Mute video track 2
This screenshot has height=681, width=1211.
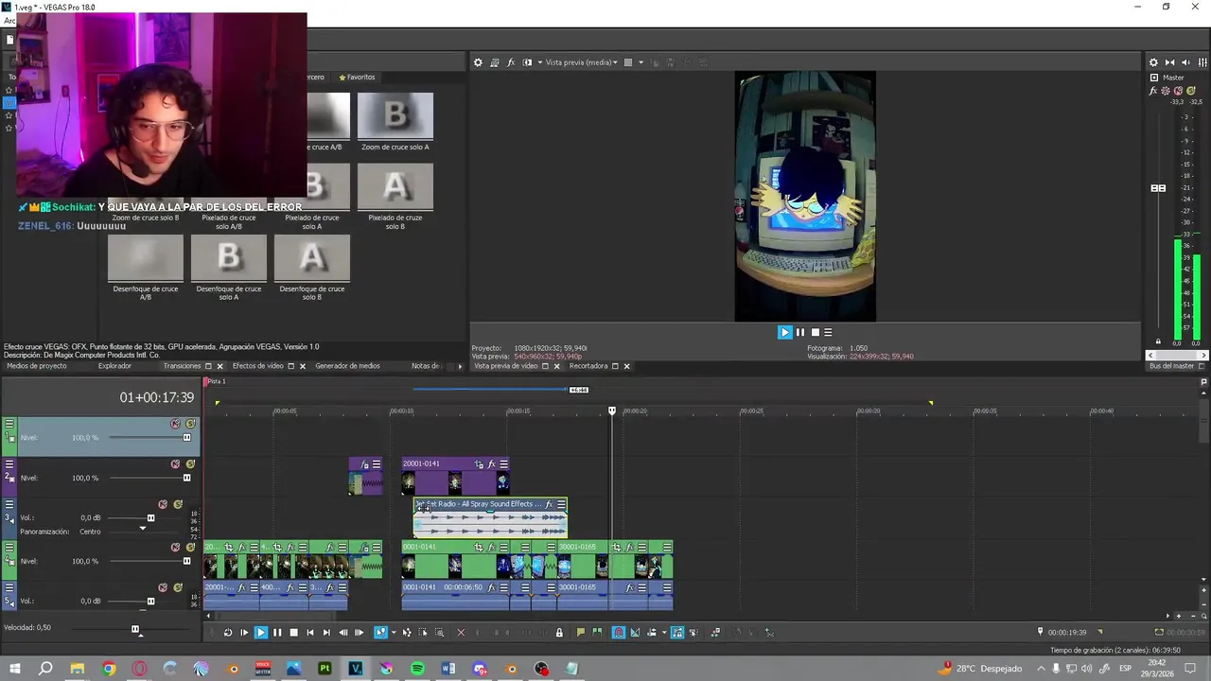coord(175,464)
